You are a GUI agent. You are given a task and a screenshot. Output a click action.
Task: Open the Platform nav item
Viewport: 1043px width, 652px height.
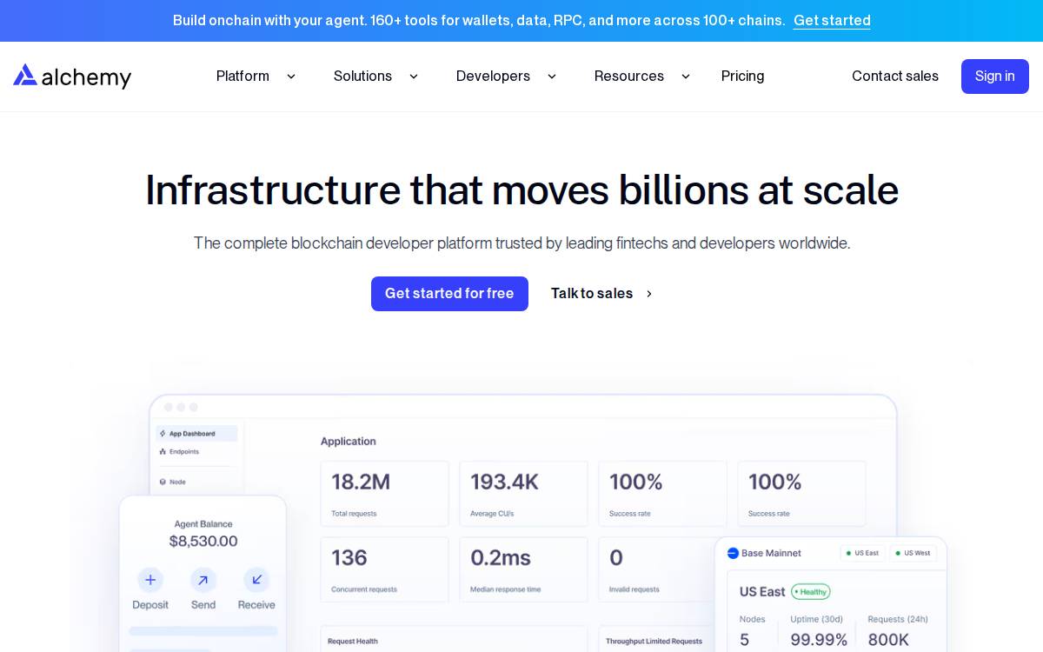coord(242,77)
